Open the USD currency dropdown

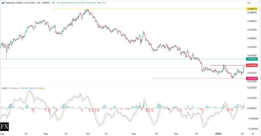(250, 3)
